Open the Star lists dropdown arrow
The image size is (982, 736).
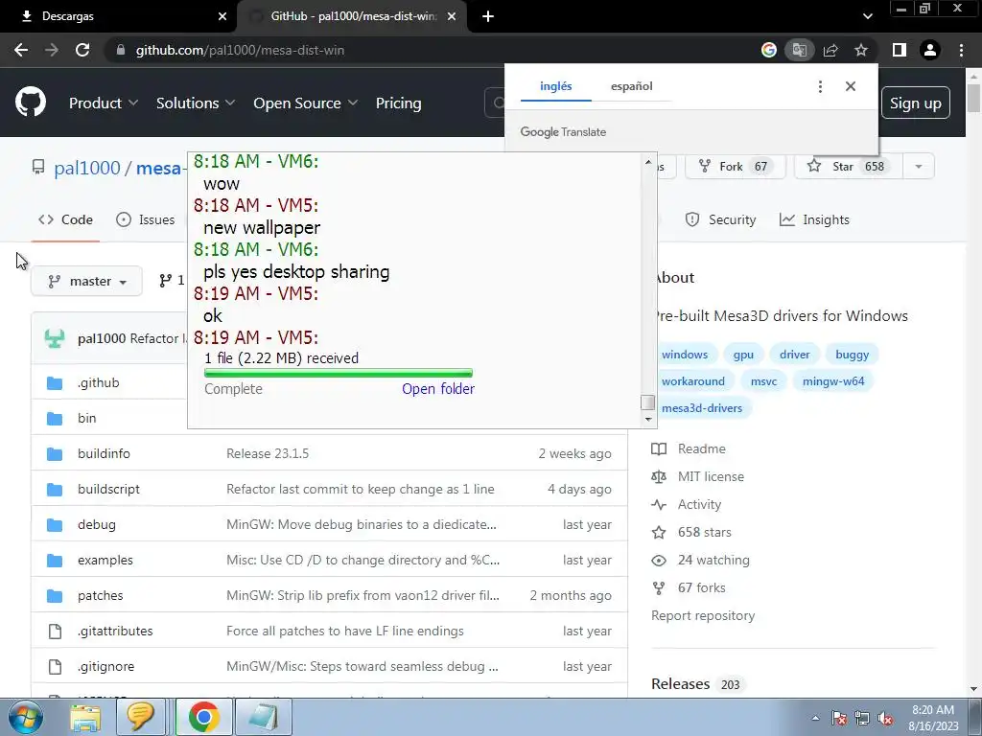918,167
